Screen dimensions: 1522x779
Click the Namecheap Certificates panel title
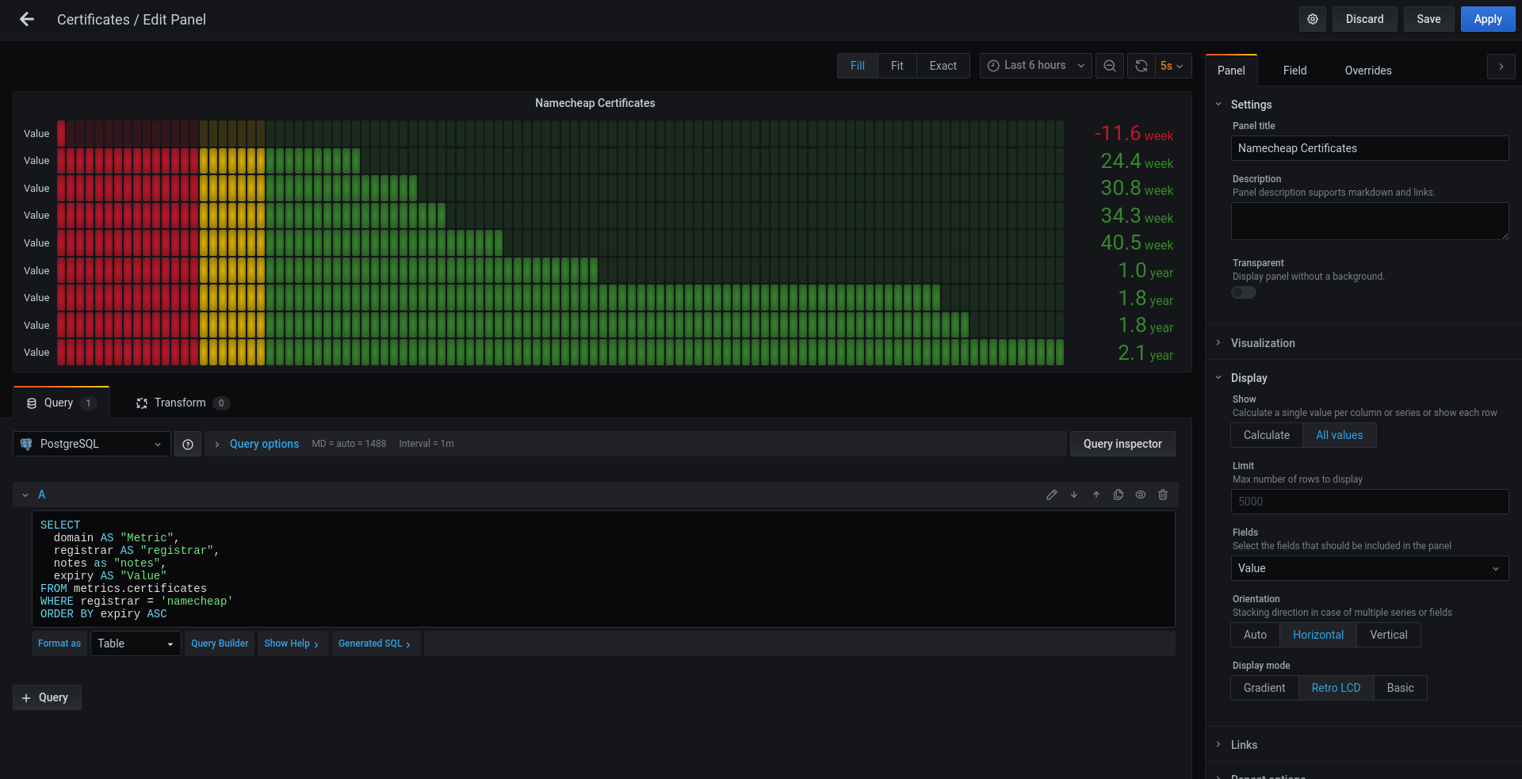coord(595,103)
